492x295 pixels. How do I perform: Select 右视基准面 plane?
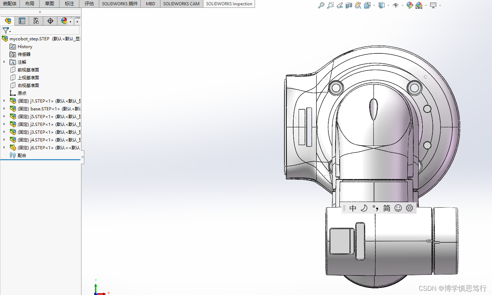click(x=25, y=85)
